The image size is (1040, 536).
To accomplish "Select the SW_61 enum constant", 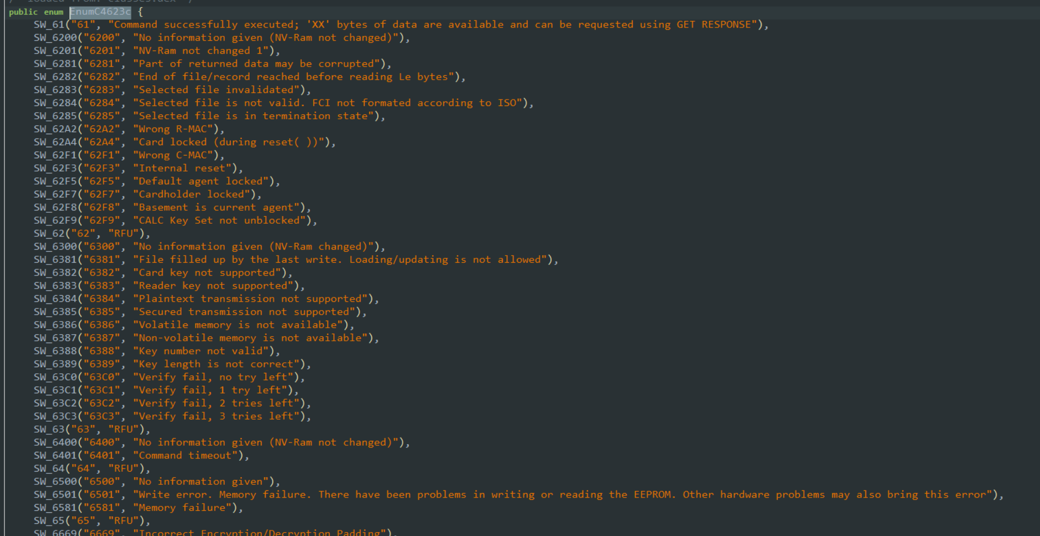I will point(49,25).
